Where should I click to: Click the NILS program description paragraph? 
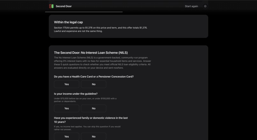point(102,63)
